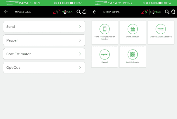Expand the Cost Estimator row chevron
The image size is (177, 119).
[80, 54]
